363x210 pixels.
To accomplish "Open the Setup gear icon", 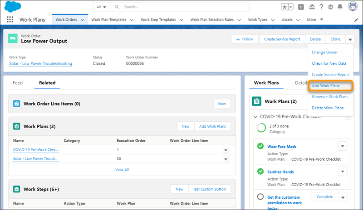I will [331, 7].
